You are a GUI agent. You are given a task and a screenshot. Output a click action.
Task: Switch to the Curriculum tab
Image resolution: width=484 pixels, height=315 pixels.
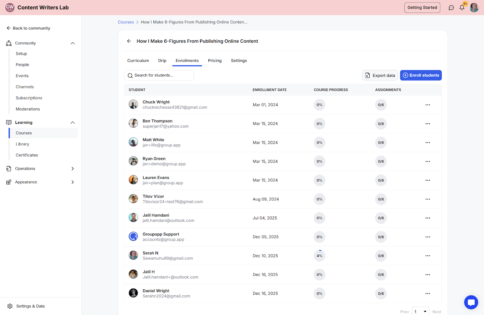tap(138, 61)
